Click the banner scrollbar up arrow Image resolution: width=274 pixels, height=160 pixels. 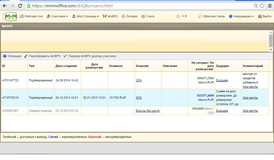tap(271, 33)
